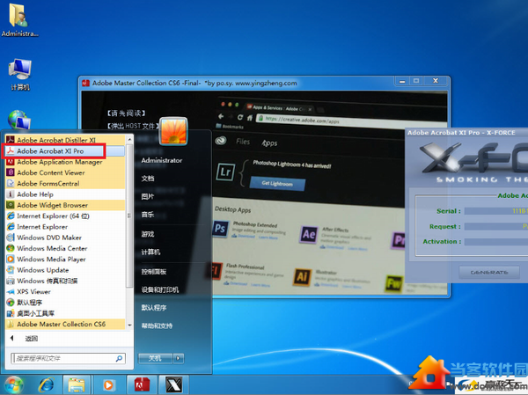
Task: Expand Adobe Master Collection CS6 folder
Action: click(x=65, y=324)
